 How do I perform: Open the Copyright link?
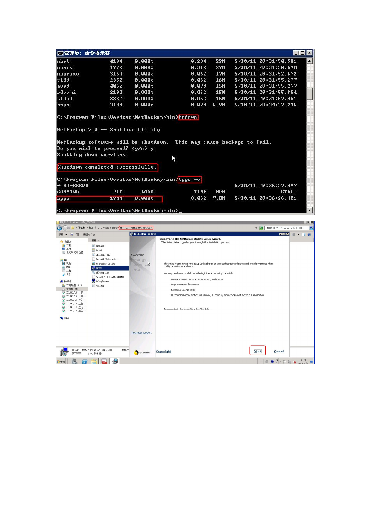[x=164, y=351]
